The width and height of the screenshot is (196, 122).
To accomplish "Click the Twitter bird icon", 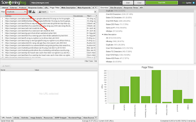I will tap(194, 3).
